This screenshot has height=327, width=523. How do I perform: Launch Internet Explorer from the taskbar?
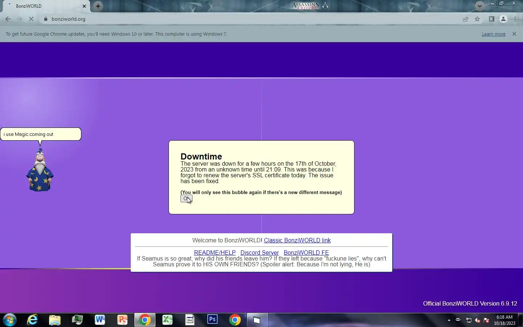click(x=32, y=320)
